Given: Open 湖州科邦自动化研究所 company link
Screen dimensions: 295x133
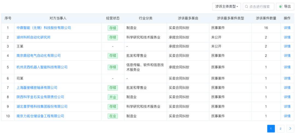Looking at the screenshot, I should coord(34,37).
